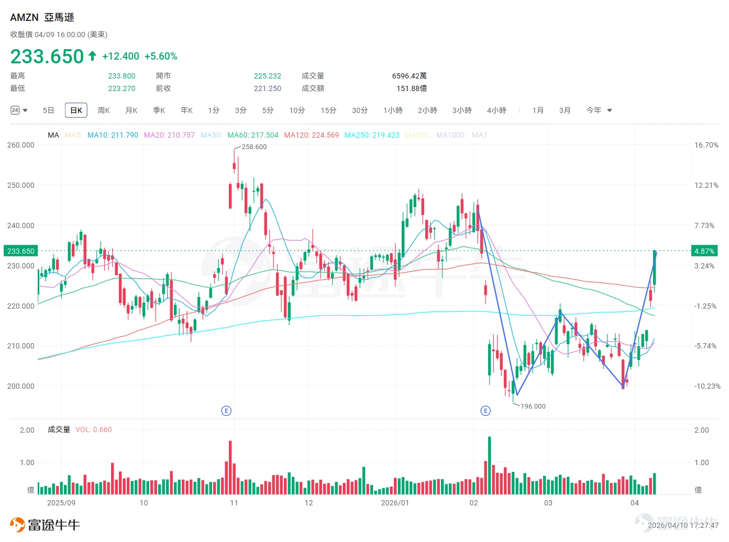Toggle the MA10: 211.790 indicator
The image size is (729, 542).
coord(113,135)
